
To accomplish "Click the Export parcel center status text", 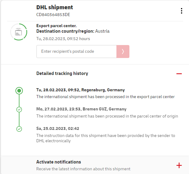I will (57, 26).
